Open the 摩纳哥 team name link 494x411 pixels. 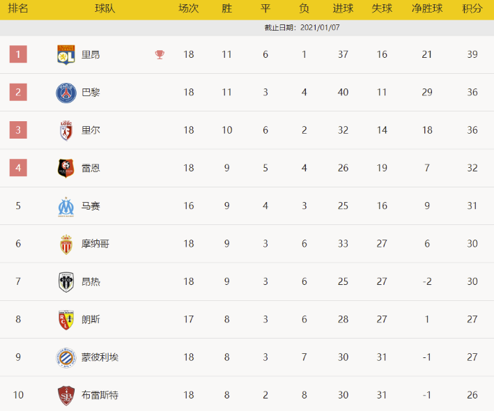(x=95, y=244)
